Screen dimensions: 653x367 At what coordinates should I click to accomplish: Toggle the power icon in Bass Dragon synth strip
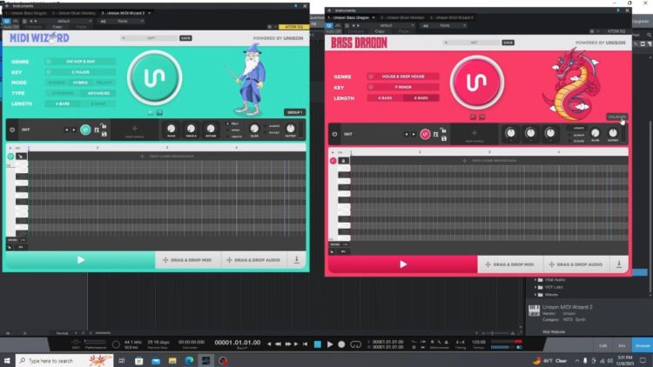tap(334, 135)
